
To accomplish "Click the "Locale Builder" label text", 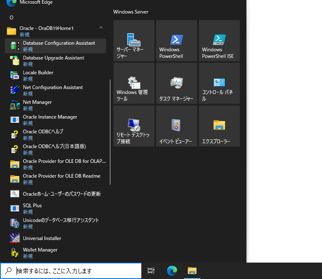I will coord(38,73).
